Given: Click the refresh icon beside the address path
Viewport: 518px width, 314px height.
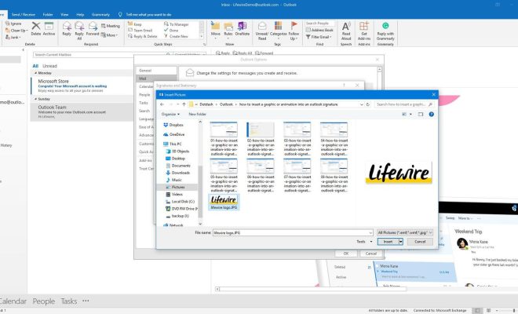Looking at the screenshot, I should pyautogui.click(x=367, y=104).
